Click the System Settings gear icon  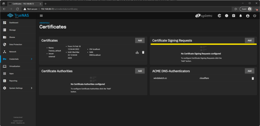click(x=5, y=88)
